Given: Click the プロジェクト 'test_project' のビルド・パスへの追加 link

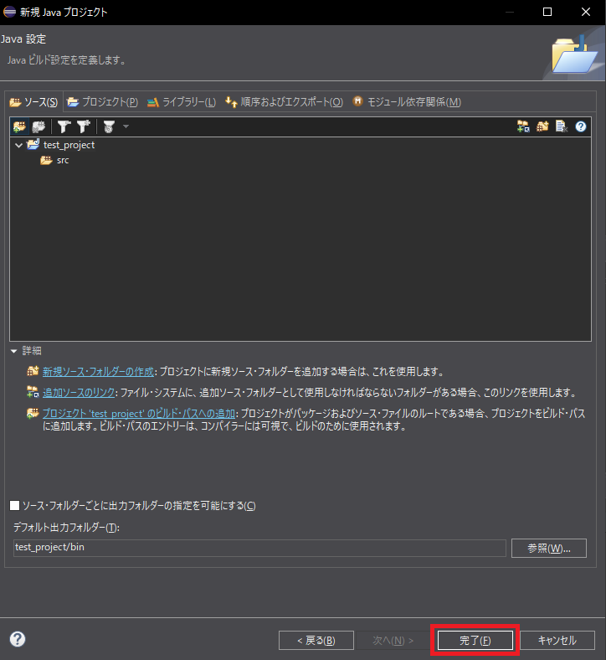Looking at the screenshot, I should (139, 414).
